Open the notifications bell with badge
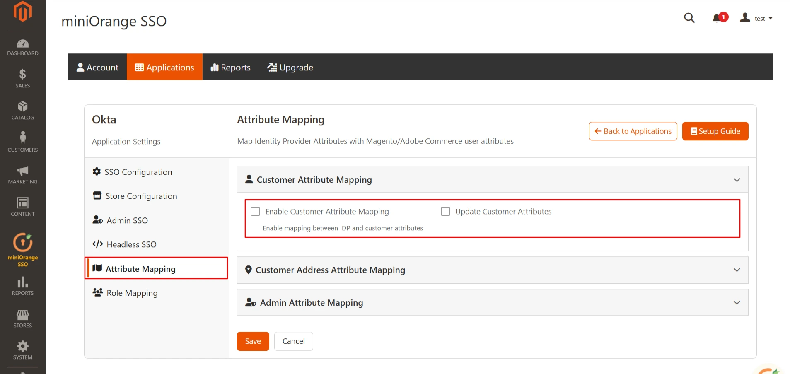 718,18
